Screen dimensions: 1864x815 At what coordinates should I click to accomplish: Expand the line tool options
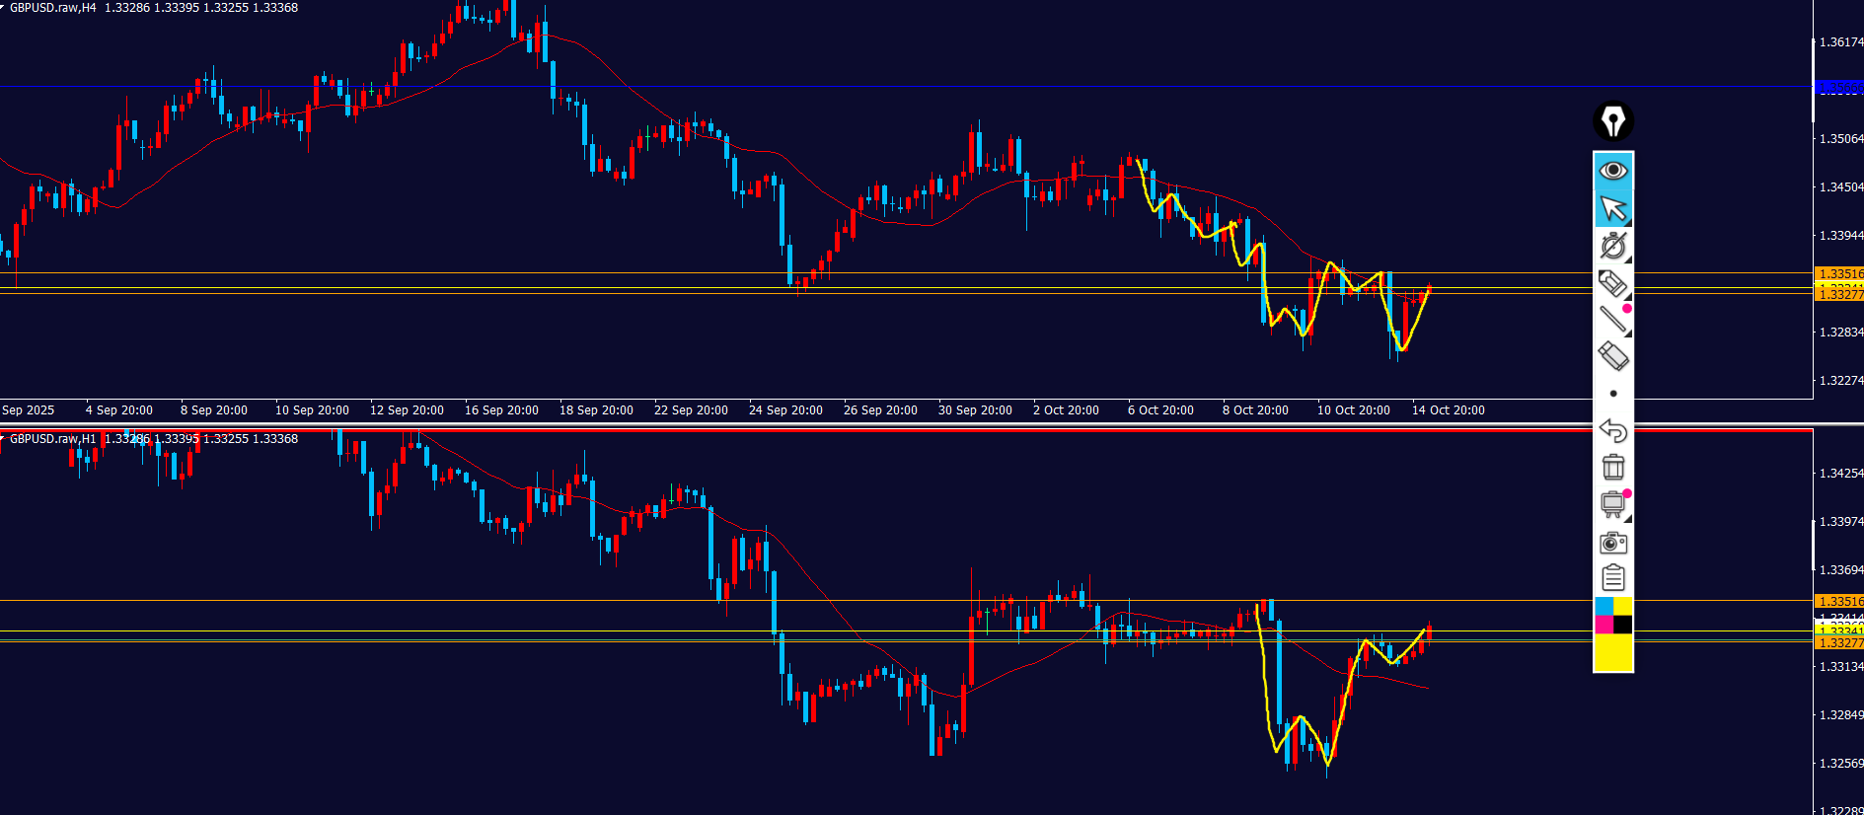coord(1627,333)
